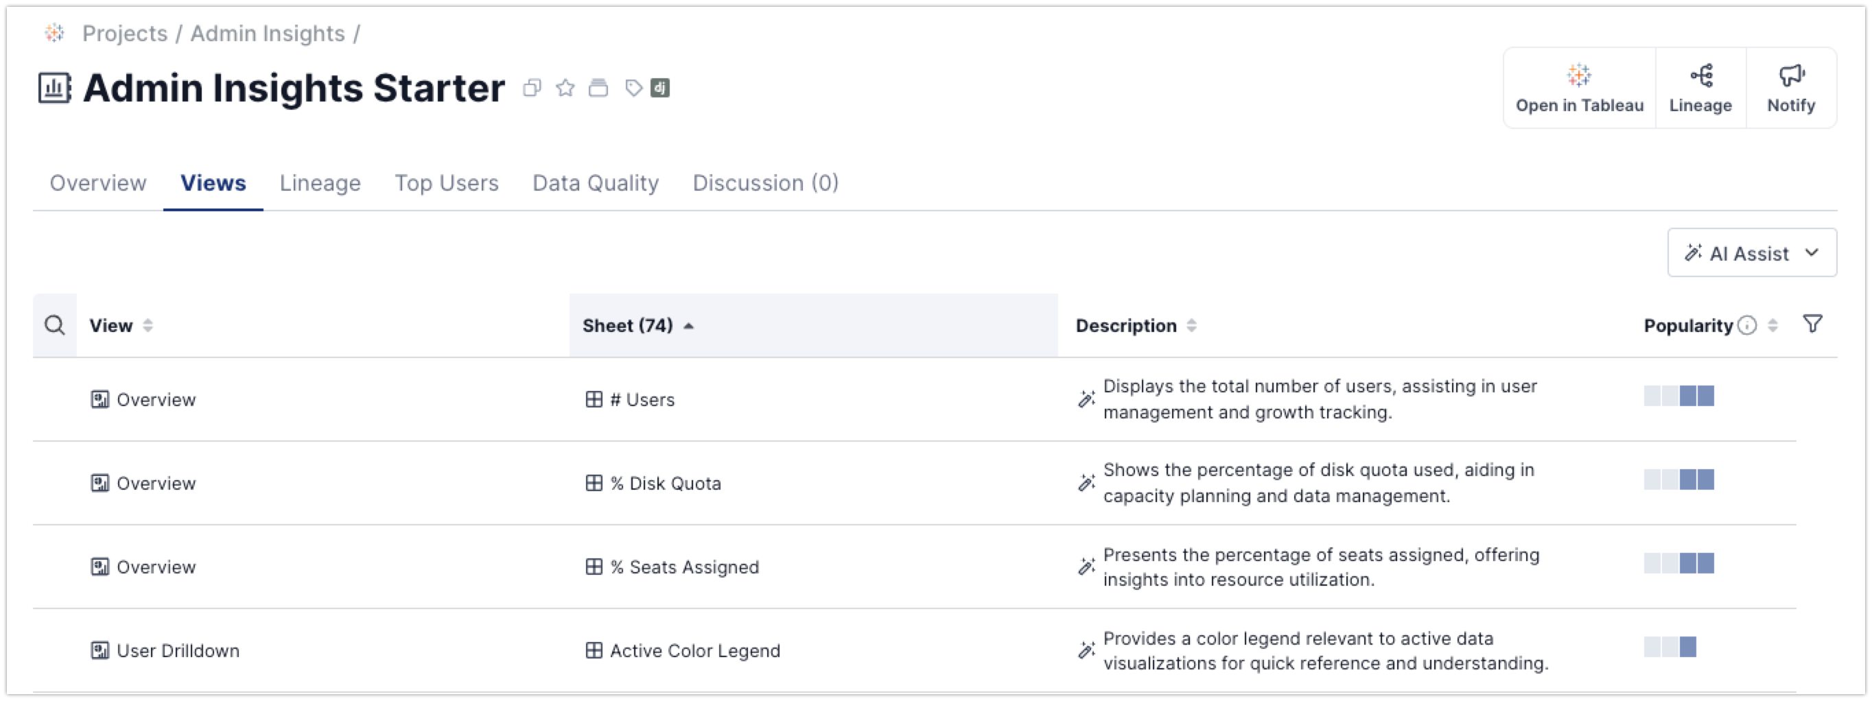Open the table search magnifier
The height and width of the screenshot is (701, 1872).
[x=54, y=325]
